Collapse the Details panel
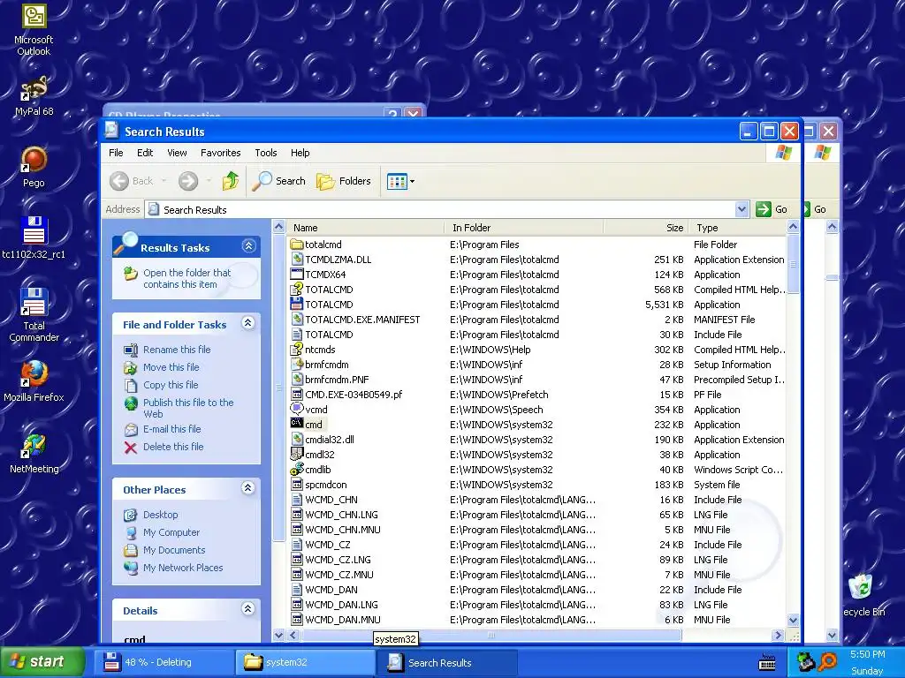Viewport: 905px width, 678px height. (x=248, y=609)
